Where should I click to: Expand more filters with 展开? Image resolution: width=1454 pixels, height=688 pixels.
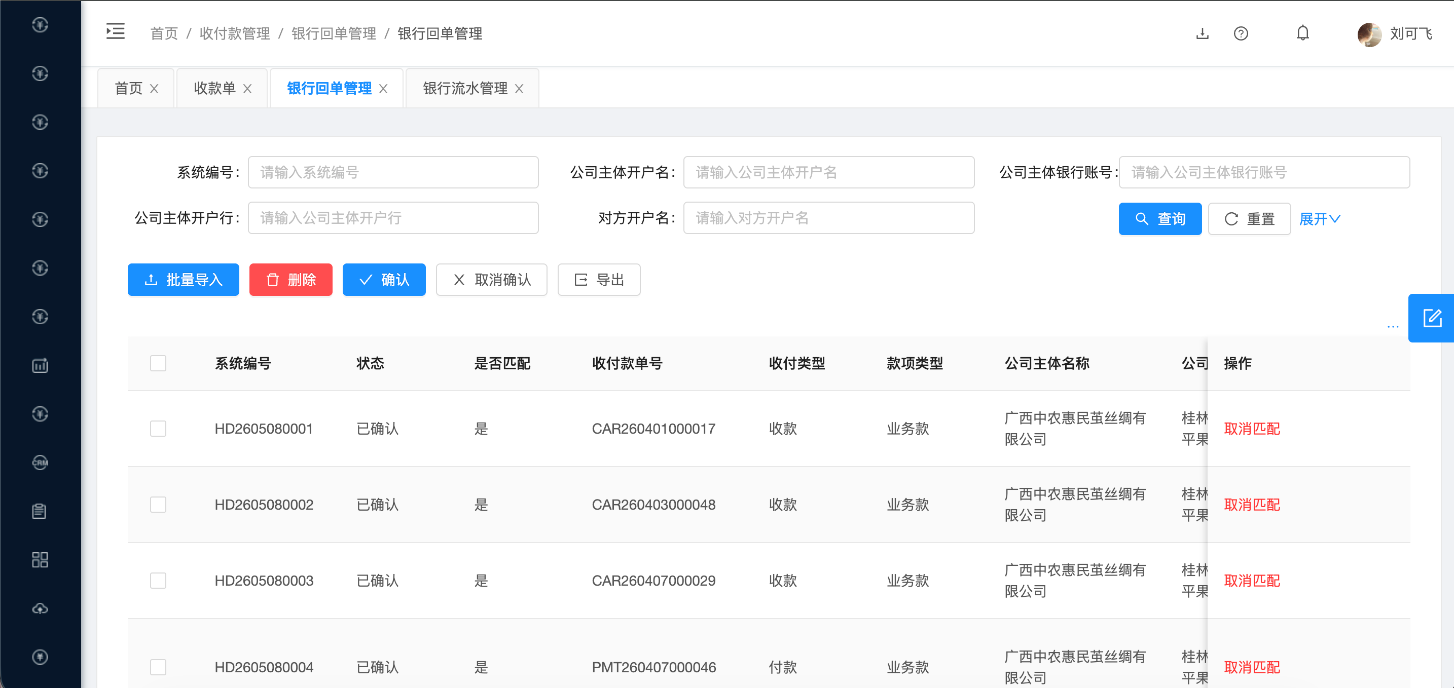(1320, 219)
